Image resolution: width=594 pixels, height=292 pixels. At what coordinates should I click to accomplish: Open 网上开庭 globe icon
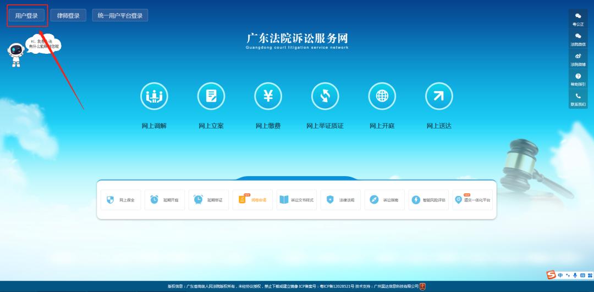click(x=382, y=96)
